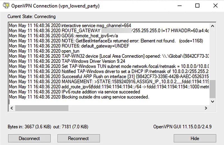Place cursor on empty last log line

click(109, 102)
